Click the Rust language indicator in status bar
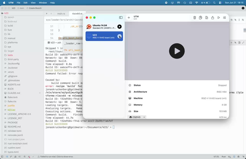This screenshot has height=159, width=246. (x=224, y=157)
